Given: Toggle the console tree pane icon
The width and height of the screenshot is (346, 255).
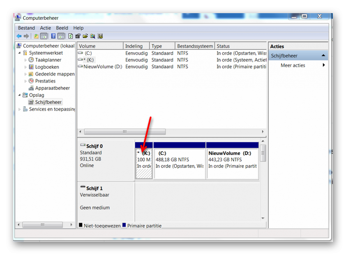Looking at the screenshot, I should [44, 36].
